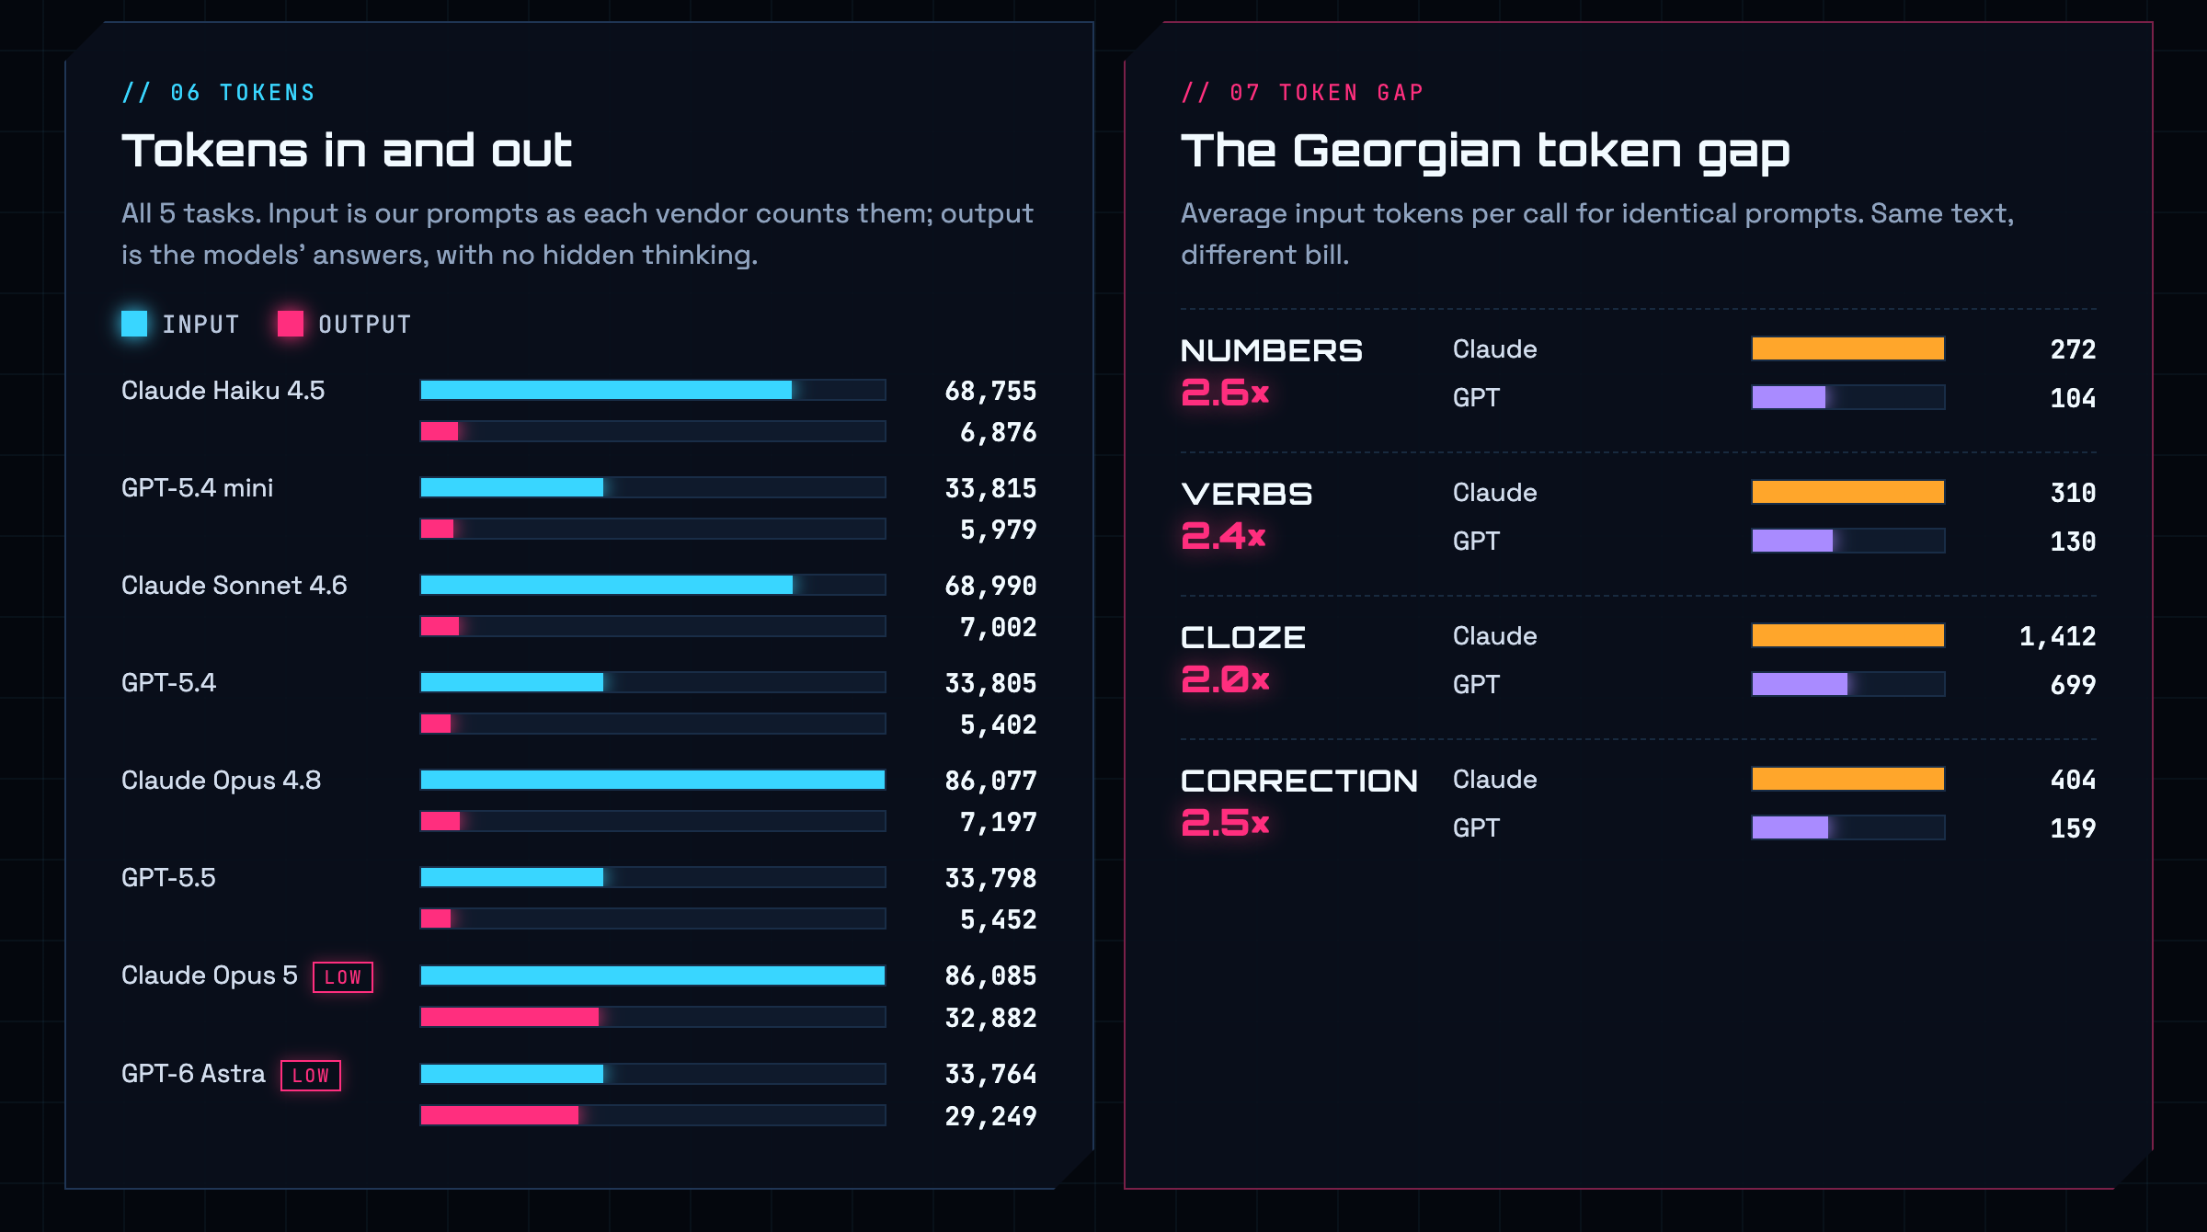Click the 'Tokens in and out' title

pyautogui.click(x=347, y=151)
